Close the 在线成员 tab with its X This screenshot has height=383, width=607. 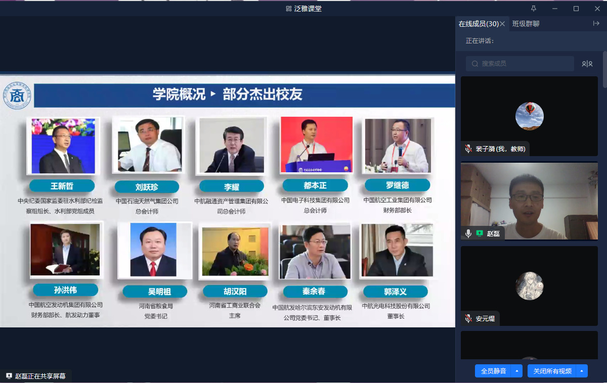(502, 24)
